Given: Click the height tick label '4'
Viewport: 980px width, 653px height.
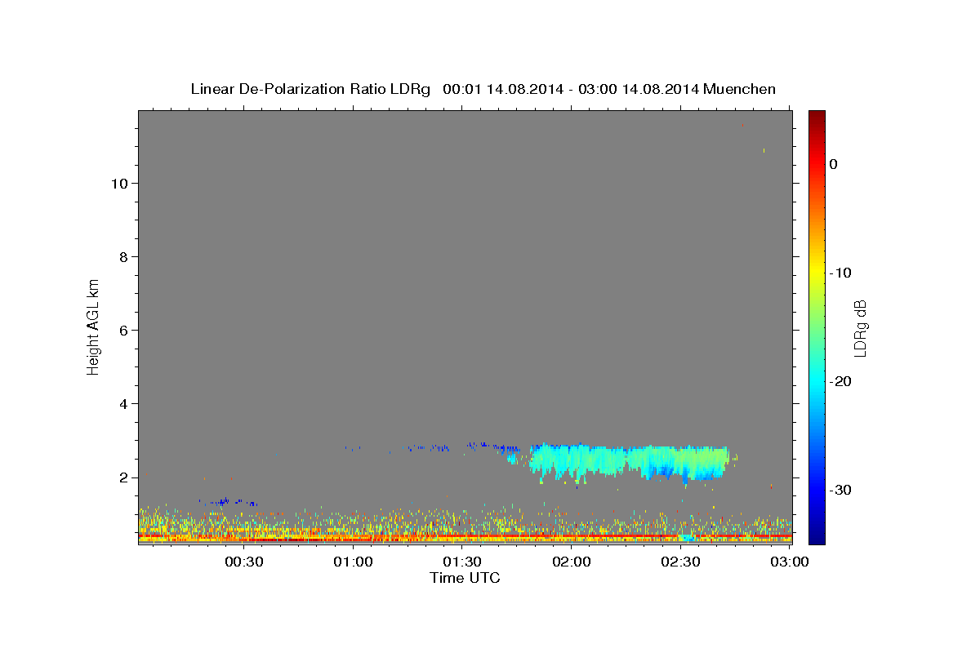Looking at the screenshot, I should (x=122, y=403).
